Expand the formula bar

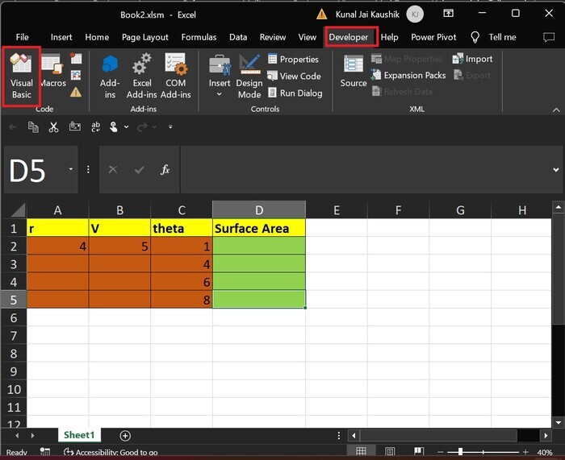(x=555, y=170)
